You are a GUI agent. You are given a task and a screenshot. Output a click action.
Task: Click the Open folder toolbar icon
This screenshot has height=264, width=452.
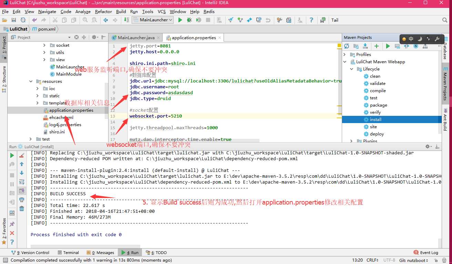click(4, 20)
